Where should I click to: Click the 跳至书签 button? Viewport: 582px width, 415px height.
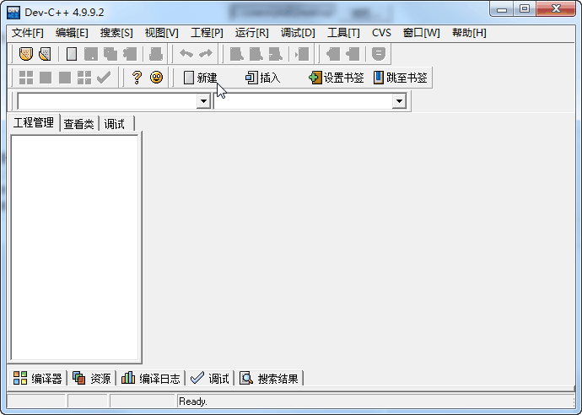400,78
